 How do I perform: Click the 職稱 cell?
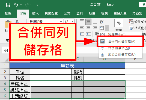coord(78,72)
